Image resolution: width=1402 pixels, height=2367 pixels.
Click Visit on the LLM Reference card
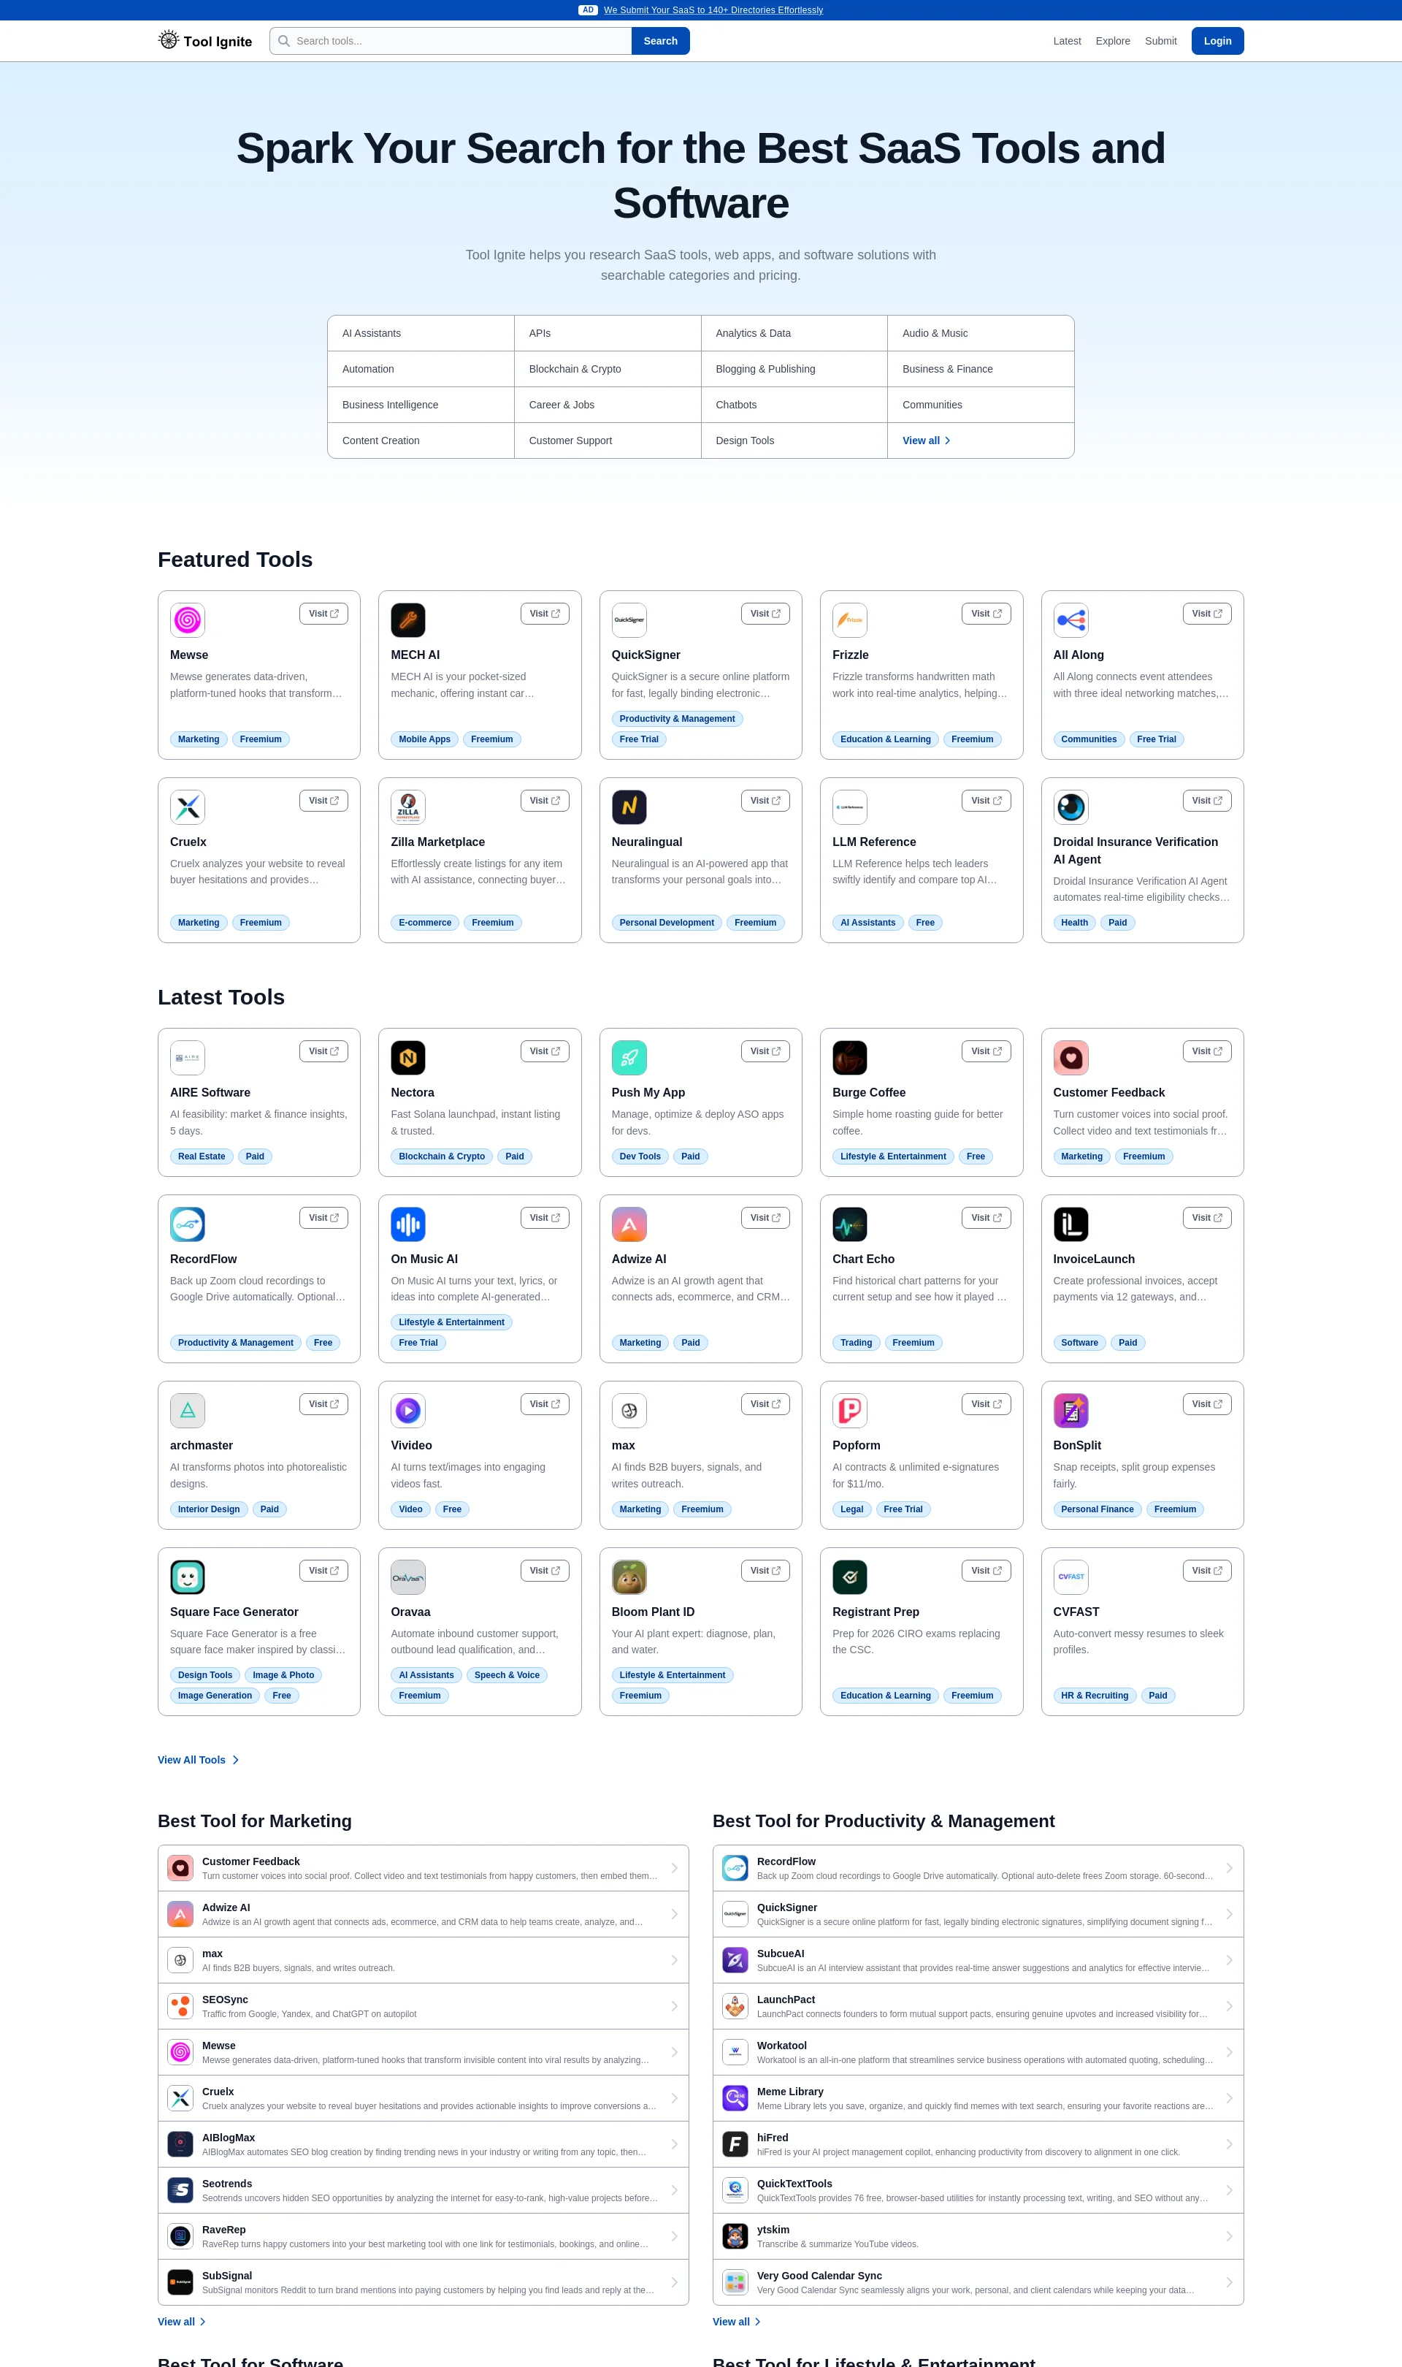tap(987, 801)
